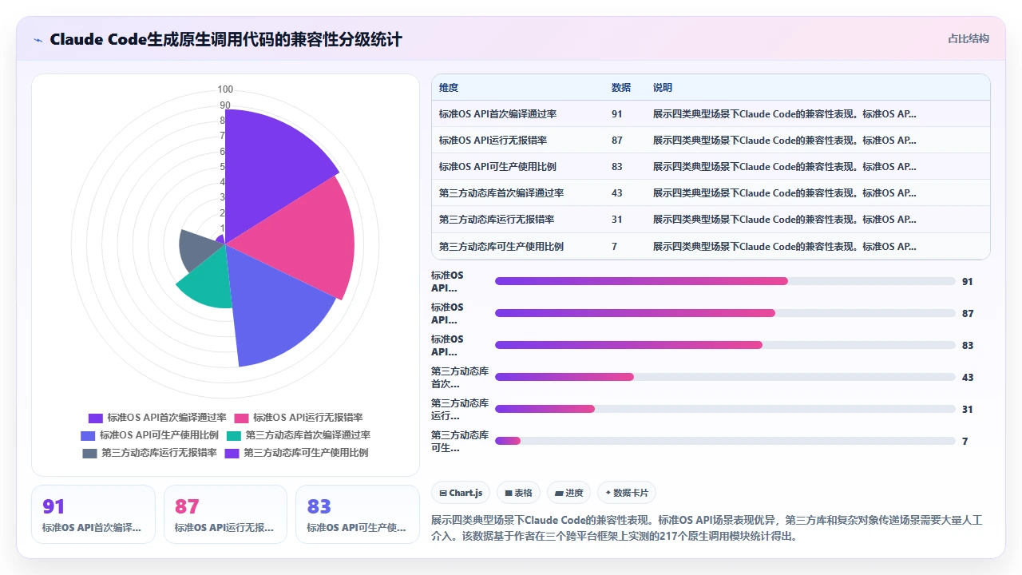Toggle legend swatch 标准OS API运行无报错率
Viewport: 1022px width, 575px height.
pyautogui.click(x=241, y=418)
